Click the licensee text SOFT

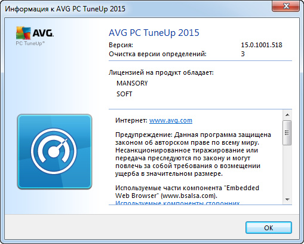point(124,94)
